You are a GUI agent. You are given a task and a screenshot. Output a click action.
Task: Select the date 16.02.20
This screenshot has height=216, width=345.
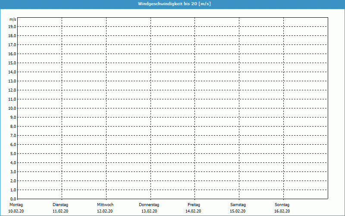282,211
